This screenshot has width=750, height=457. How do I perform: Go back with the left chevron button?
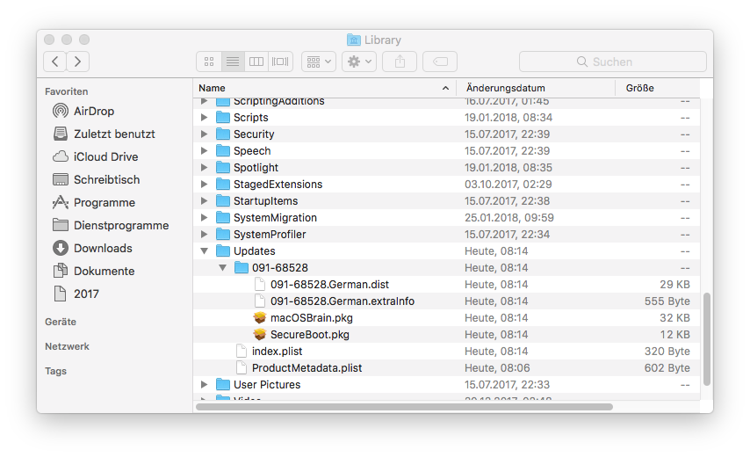55,62
